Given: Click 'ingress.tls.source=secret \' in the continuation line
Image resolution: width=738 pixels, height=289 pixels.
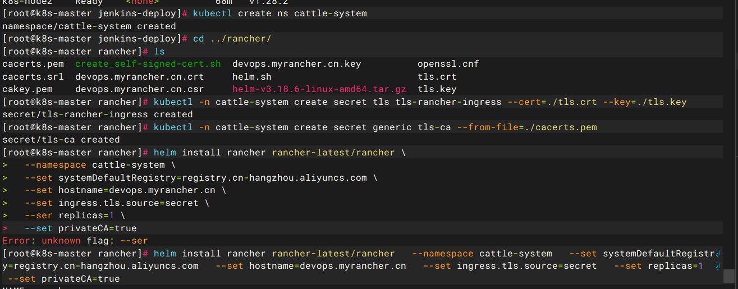Looking at the screenshot, I should 134,203.
